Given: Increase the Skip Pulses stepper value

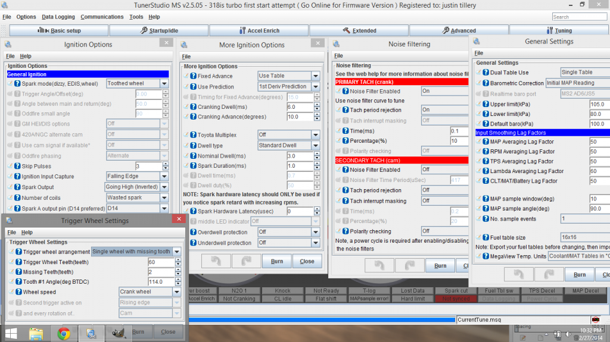Looking at the screenshot, I should (x=166, y=164).
